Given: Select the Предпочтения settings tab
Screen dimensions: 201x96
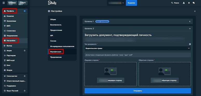Looking at the screenshot, I should point(62,30).
